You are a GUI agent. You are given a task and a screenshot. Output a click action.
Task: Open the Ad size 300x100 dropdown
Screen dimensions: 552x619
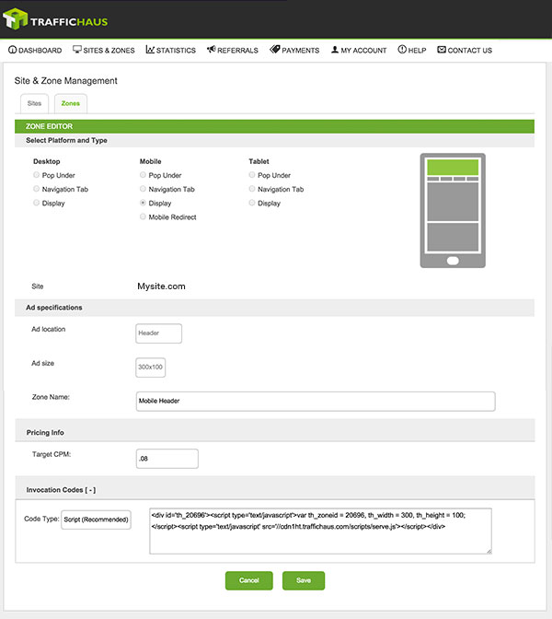[x=150, y=368]
